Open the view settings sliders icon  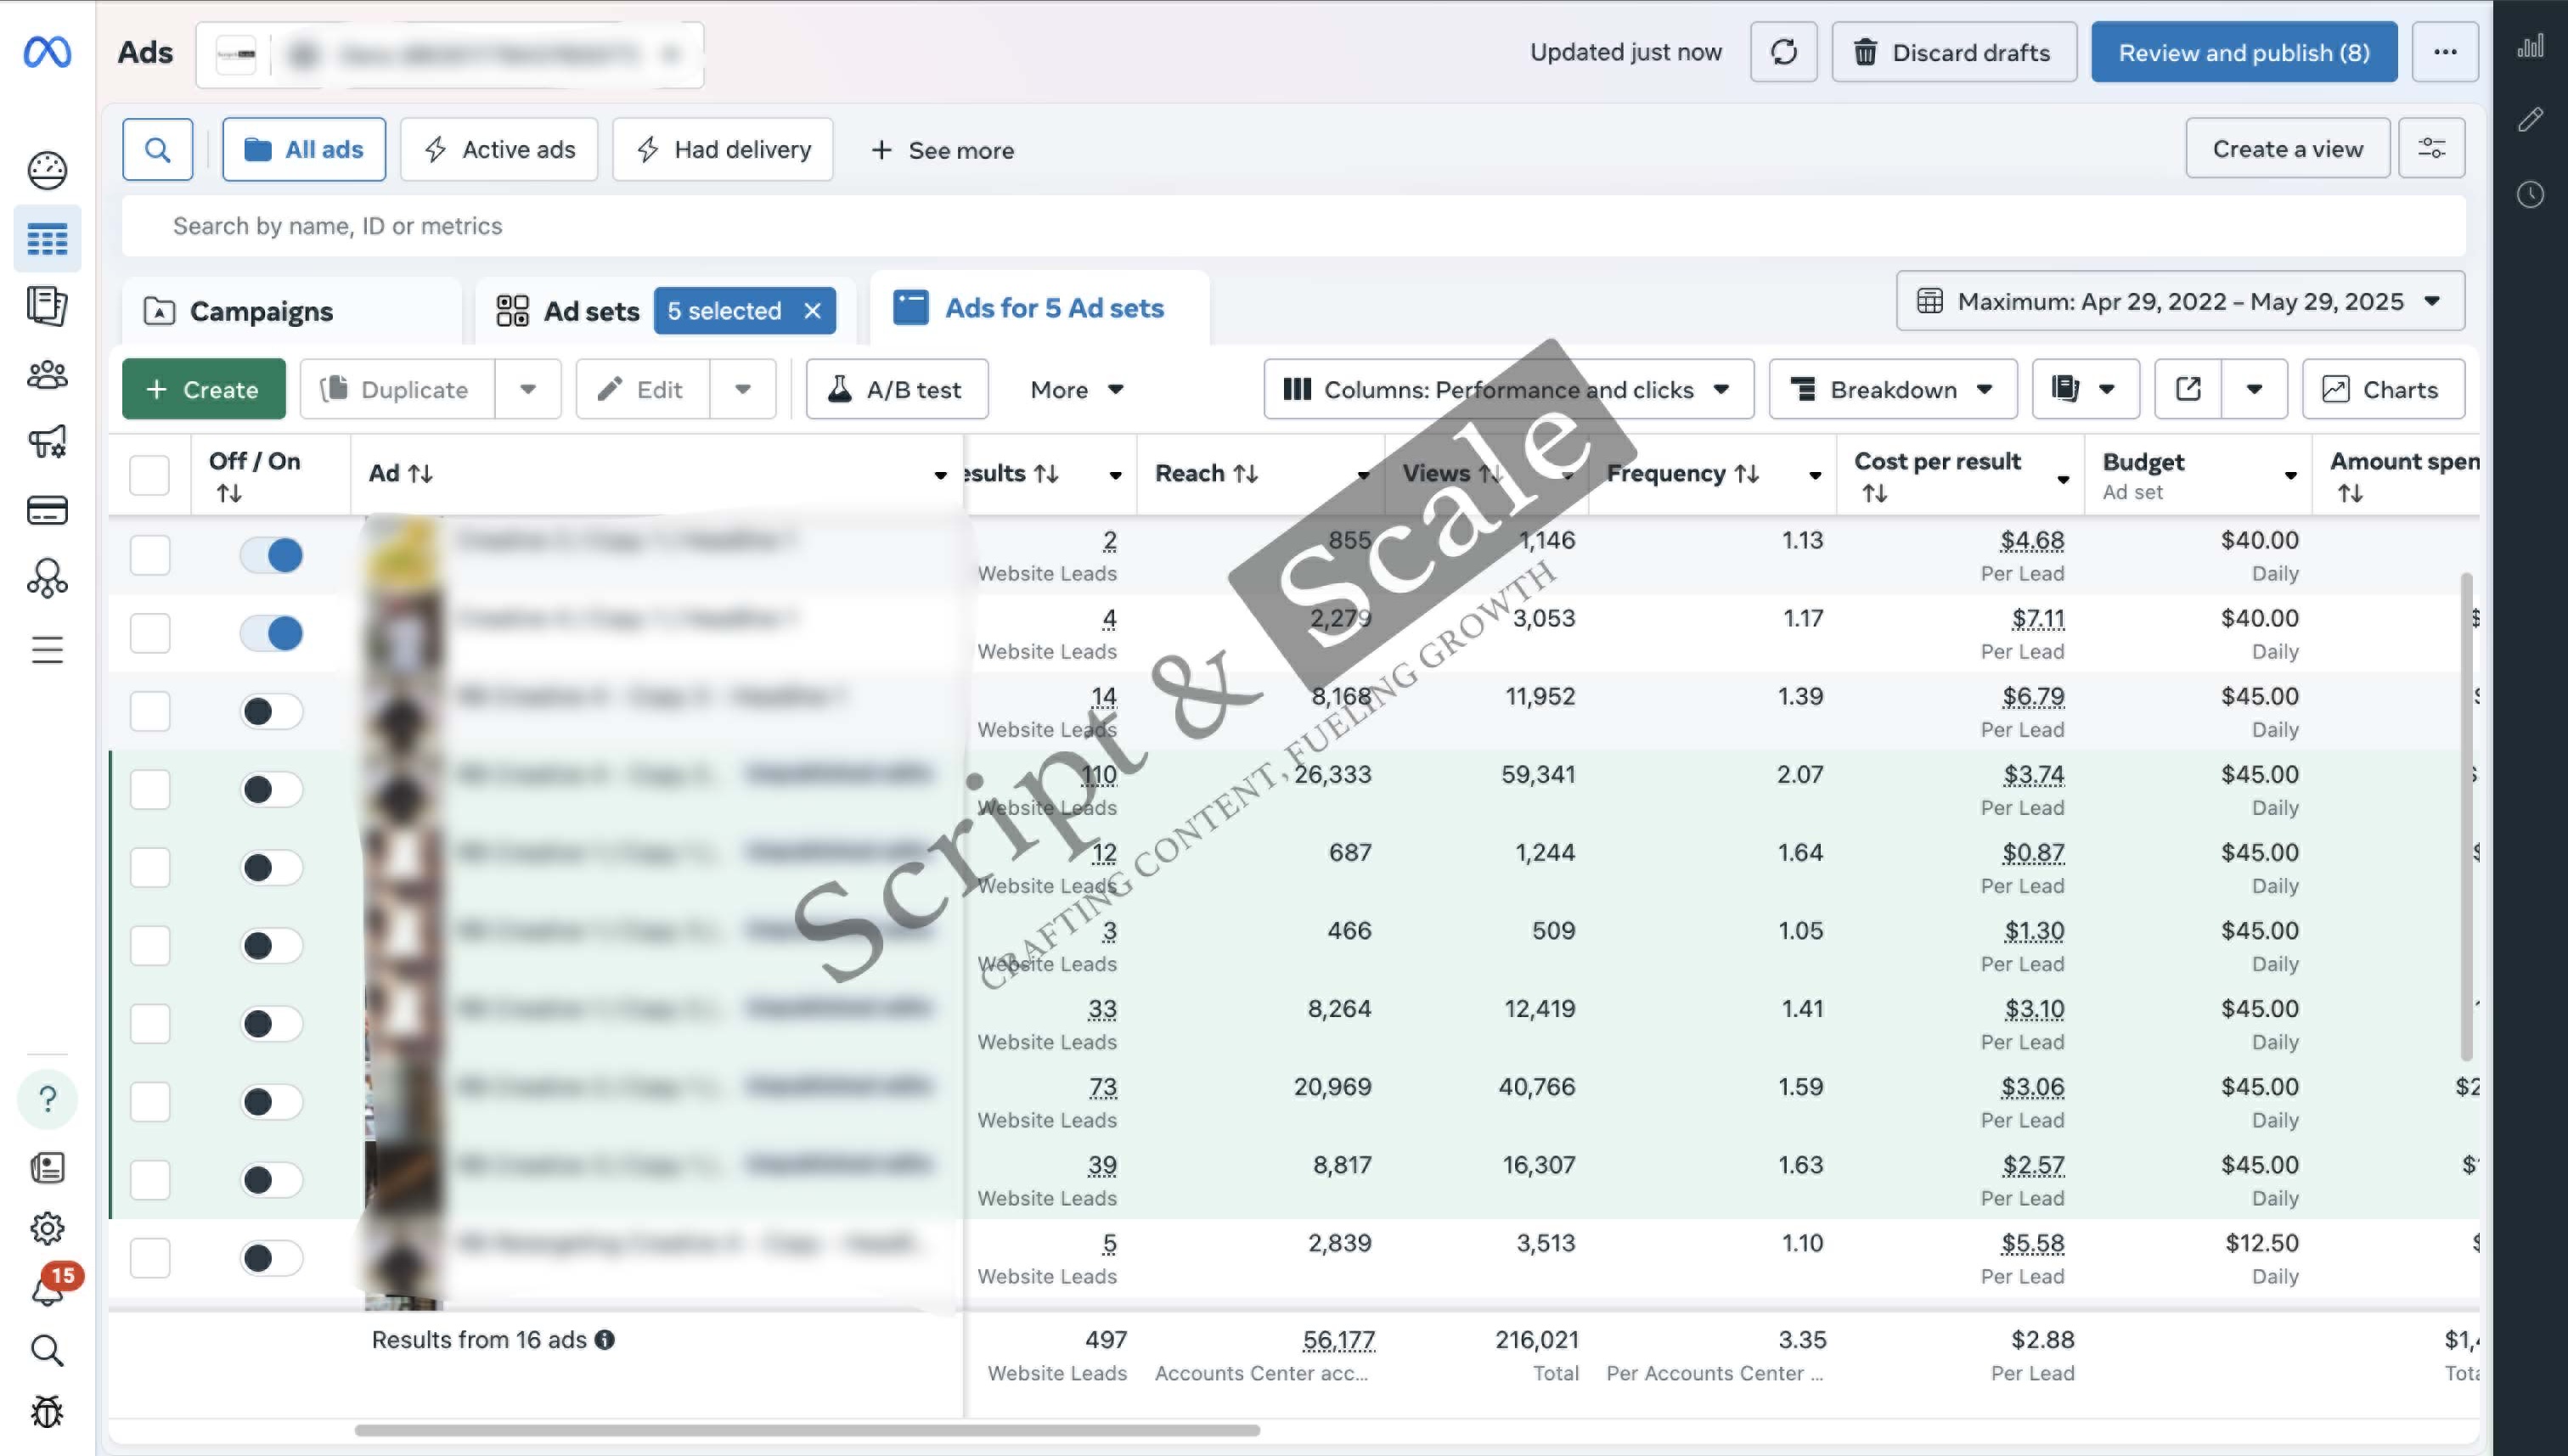(2431, 149)
